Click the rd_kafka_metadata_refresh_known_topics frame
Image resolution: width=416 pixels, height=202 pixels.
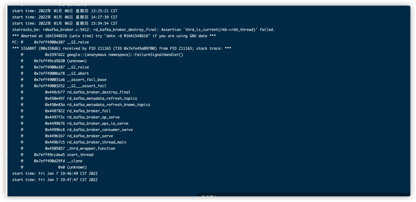(x=85, y=105)
